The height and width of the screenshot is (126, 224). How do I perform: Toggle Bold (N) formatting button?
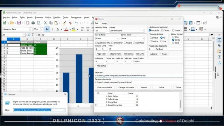47,29
